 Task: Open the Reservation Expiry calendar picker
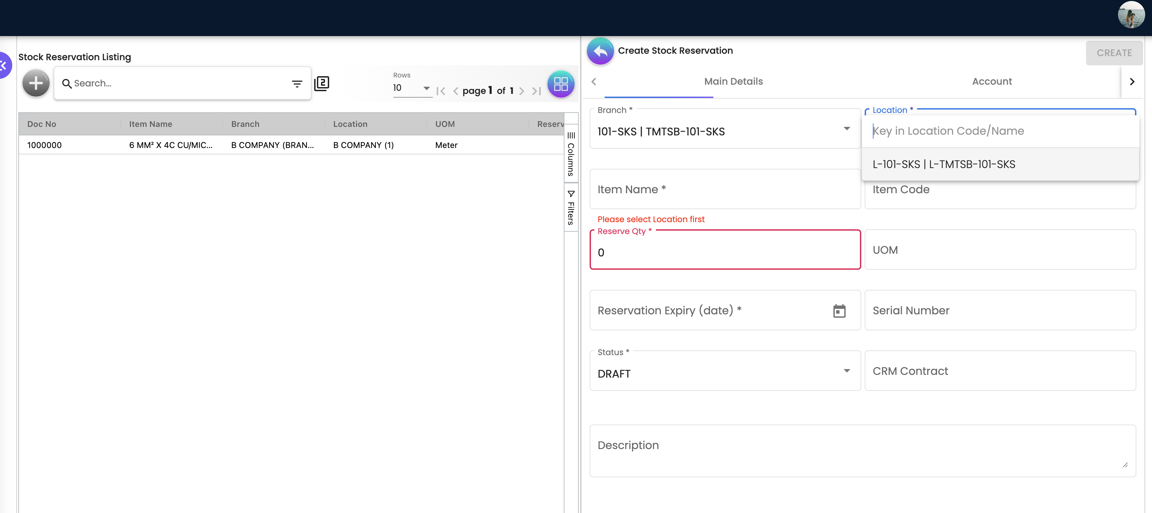[839, 311]
